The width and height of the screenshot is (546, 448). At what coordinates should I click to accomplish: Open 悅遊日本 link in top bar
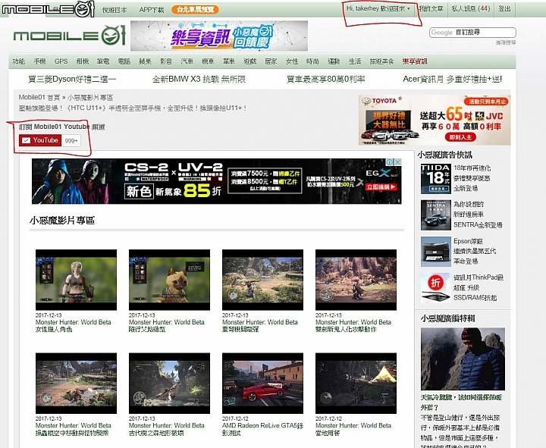pyautogui.click(x=115, y=10)
